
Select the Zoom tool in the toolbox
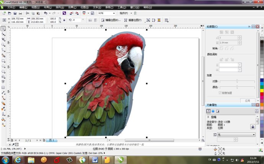3,45
